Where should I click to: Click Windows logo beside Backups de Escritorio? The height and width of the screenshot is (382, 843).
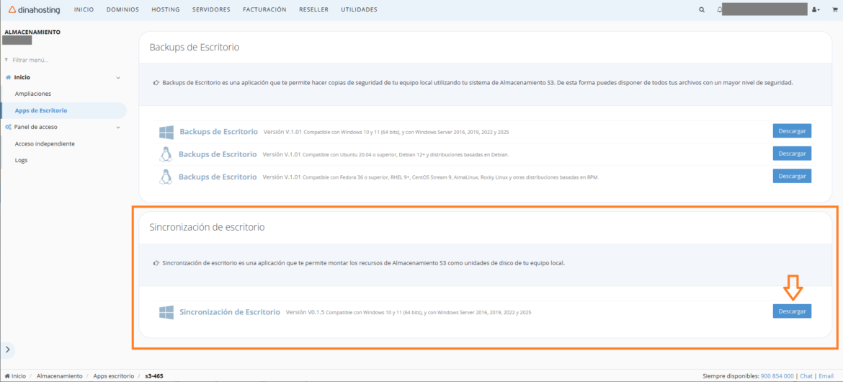click(x=166, y=133)
